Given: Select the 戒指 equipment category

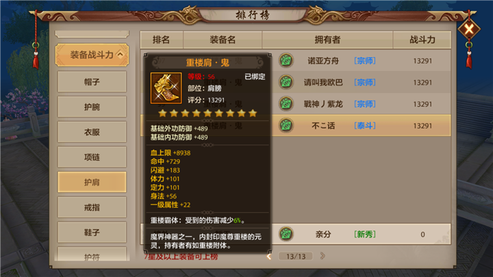Looking at the screenshot, I should pyautogui.click(x=92, y=207).
